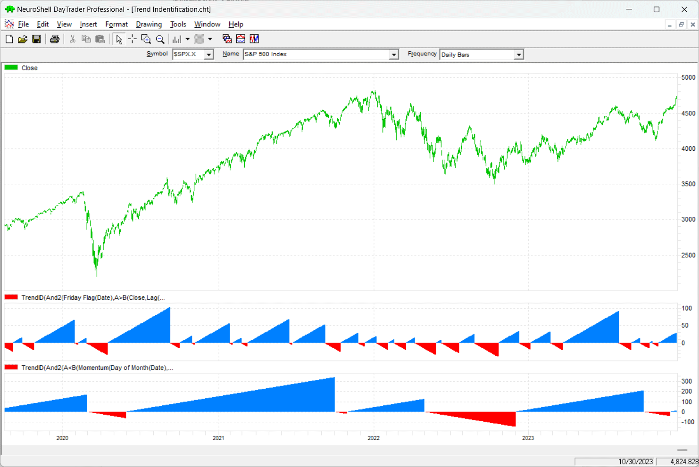The width and height of the screenshot is (699, 467).
Task: Open the Tools menu
Action: point(178,25)
